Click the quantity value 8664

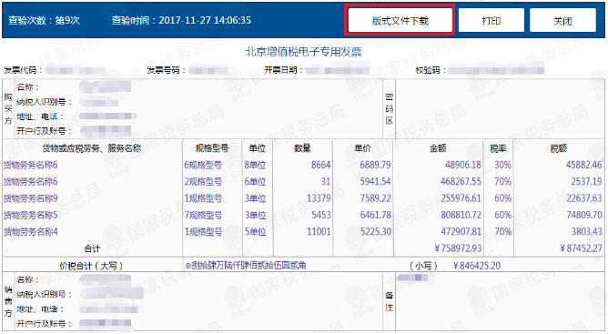click(320, 166)
